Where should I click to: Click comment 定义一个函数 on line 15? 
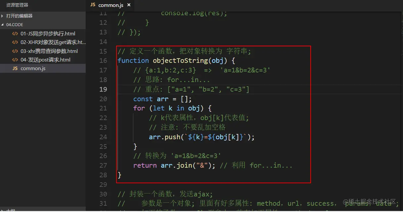pos(185,51)
